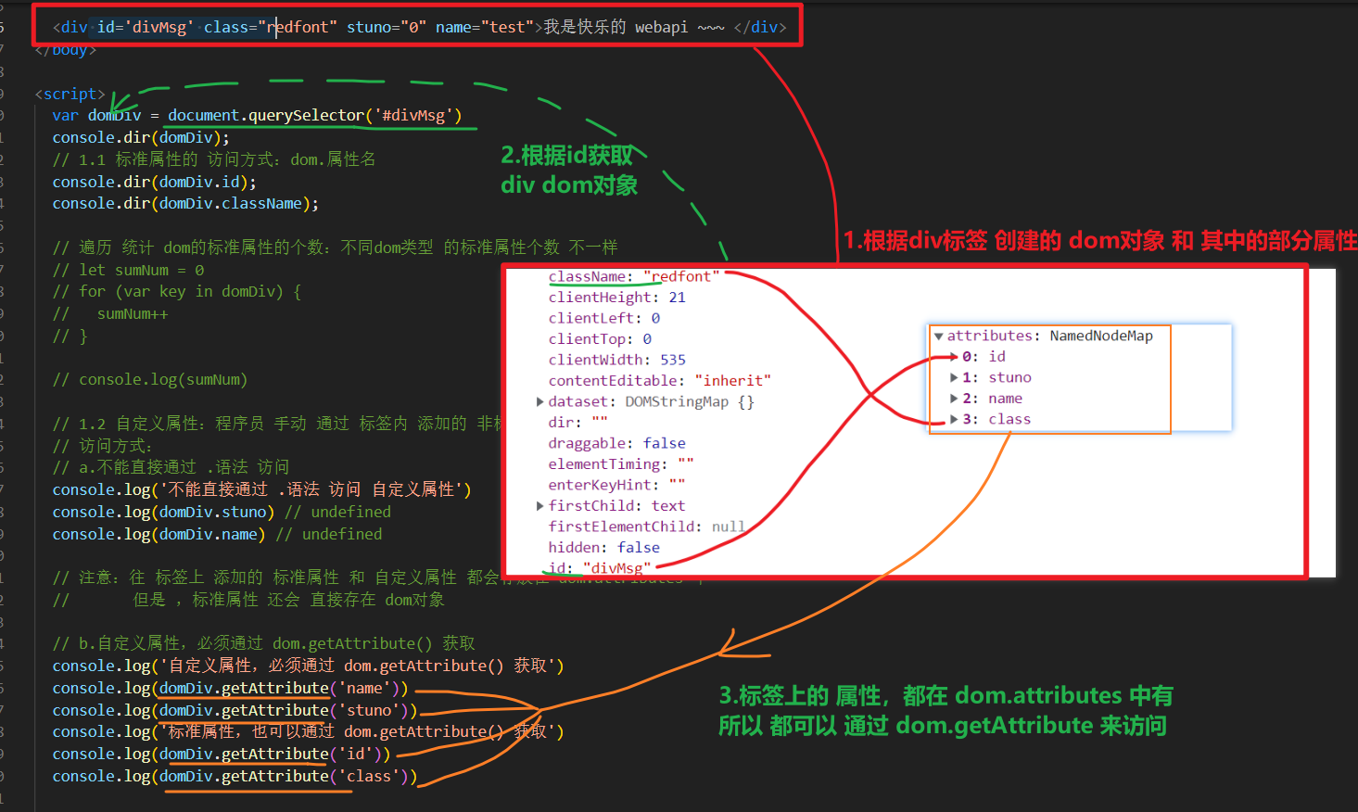
Task: Click the draggable: false property row
Action: (616, 443)
